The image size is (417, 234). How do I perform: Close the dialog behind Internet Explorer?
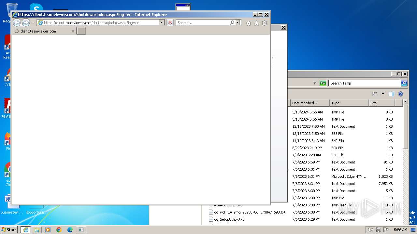pos(283,28)
